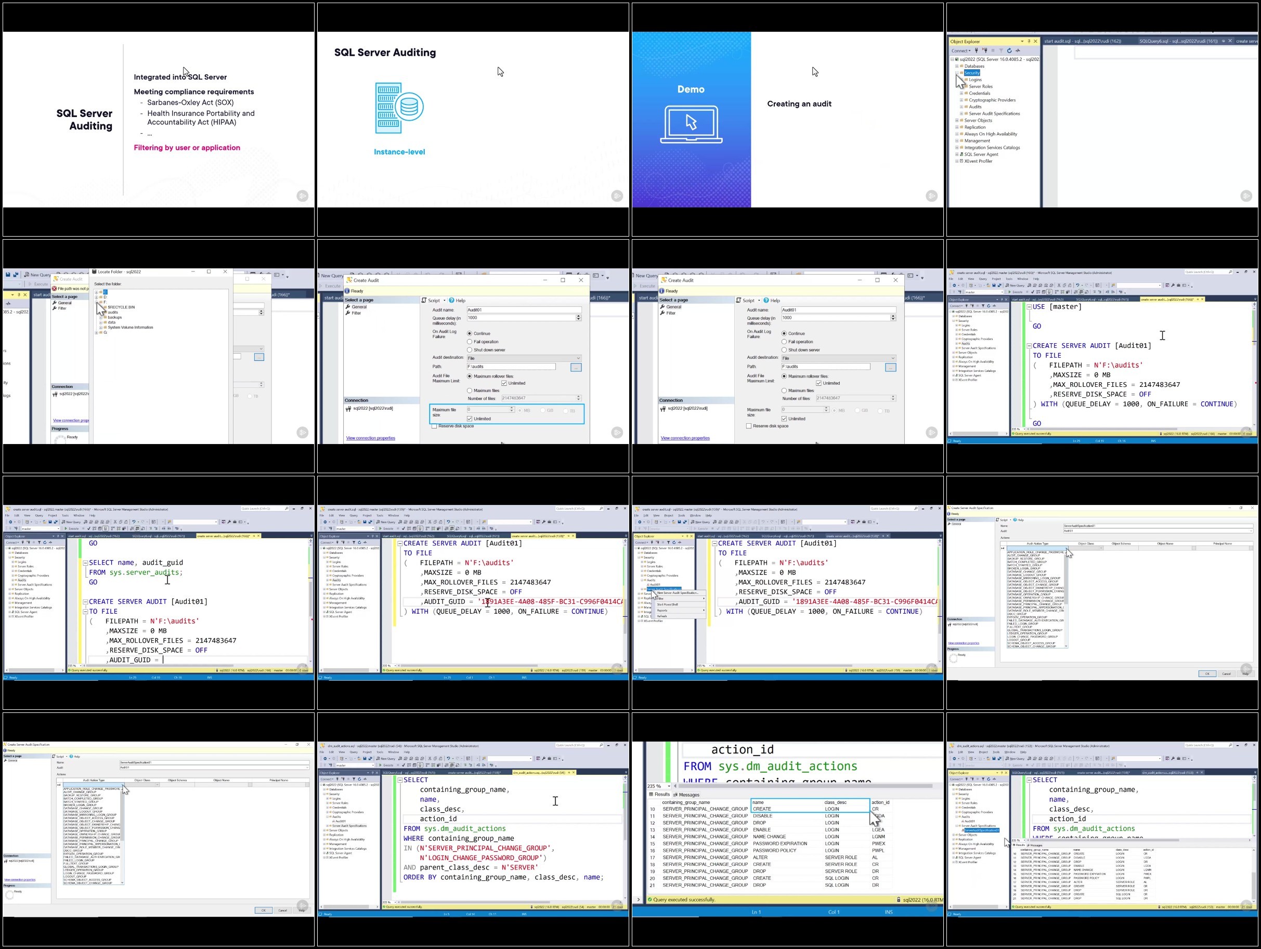The width and height of the screenshot is (1261, 949).
Task: Click XEvent Profiler icon in enlarged Object Explorer
Action: pyautogui.click(x=961, y=161)
